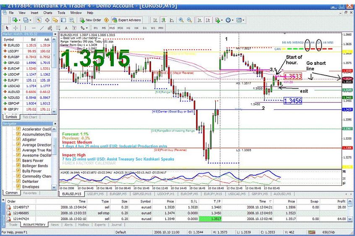Viewport: 355px width, 236px height.
Task: Switch chart to Bar Chart icon
Action: (x=155, y=20)
